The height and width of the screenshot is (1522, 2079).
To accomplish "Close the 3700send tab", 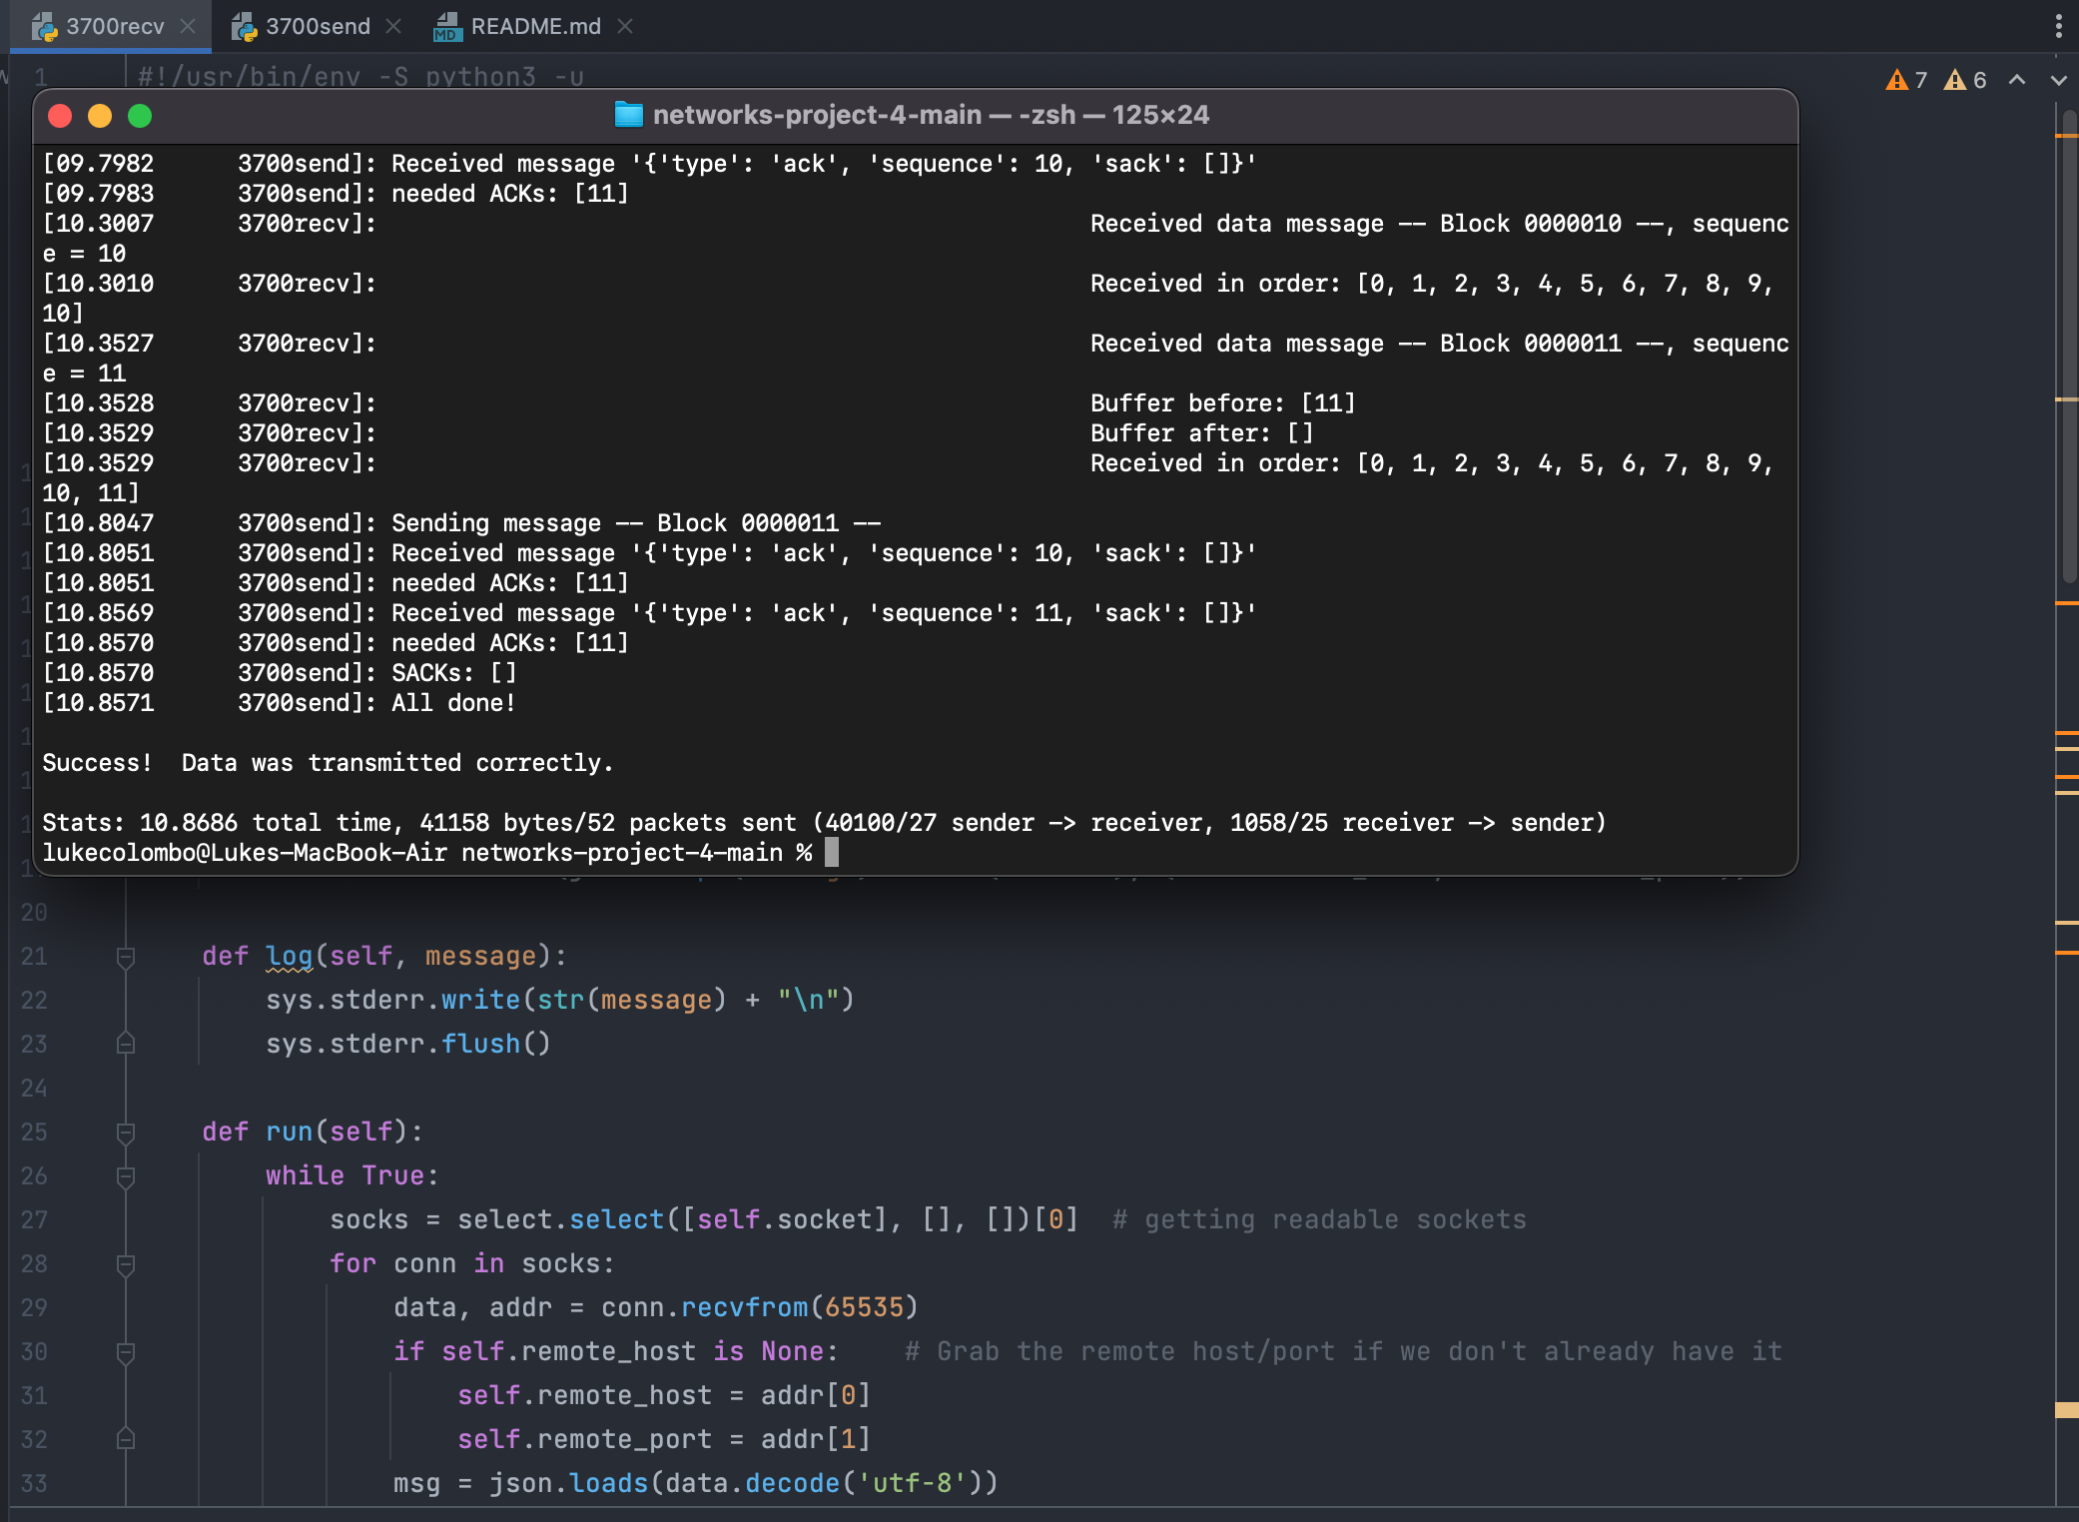I will [394, 26].
